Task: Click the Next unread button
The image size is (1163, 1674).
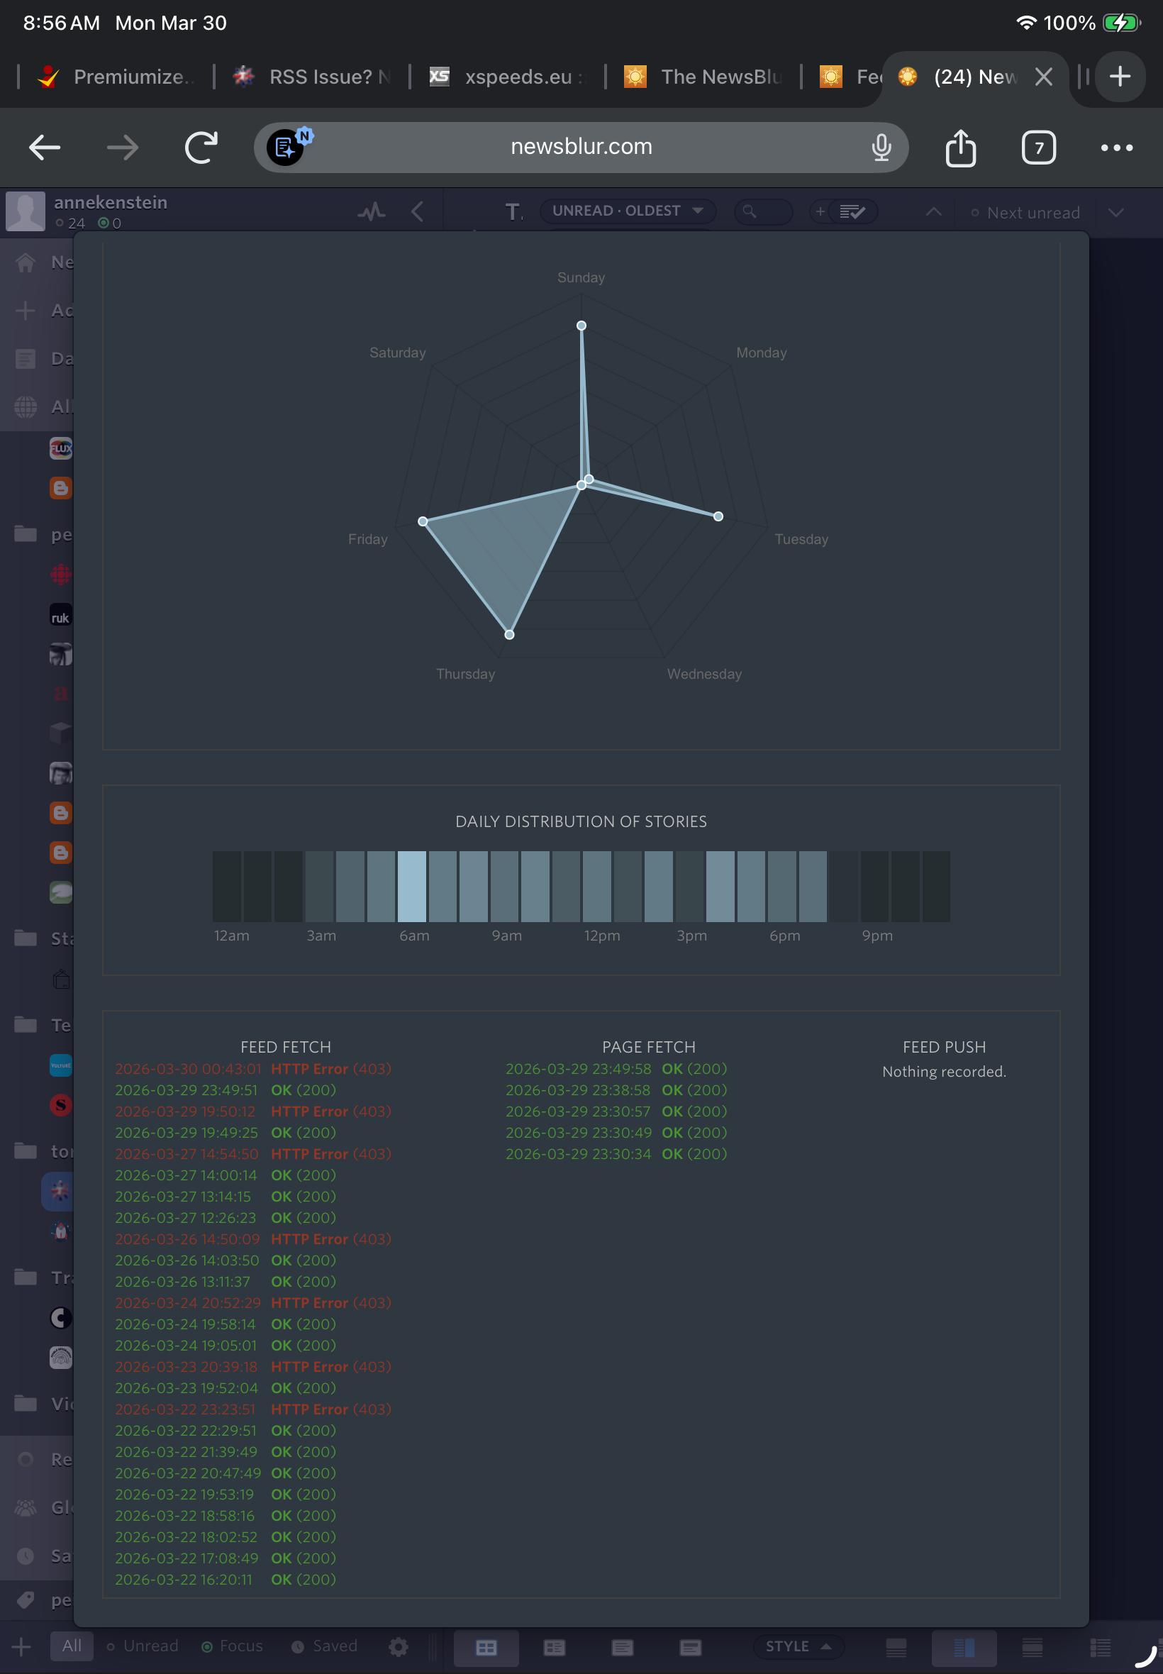Action: tap(1025, 213)
